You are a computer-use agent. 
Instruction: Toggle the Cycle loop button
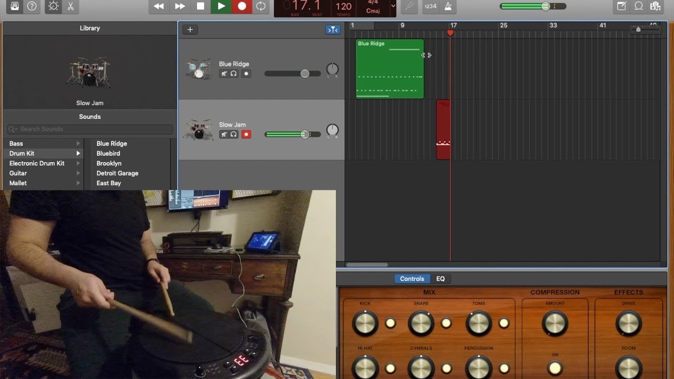tap(261, 6)
